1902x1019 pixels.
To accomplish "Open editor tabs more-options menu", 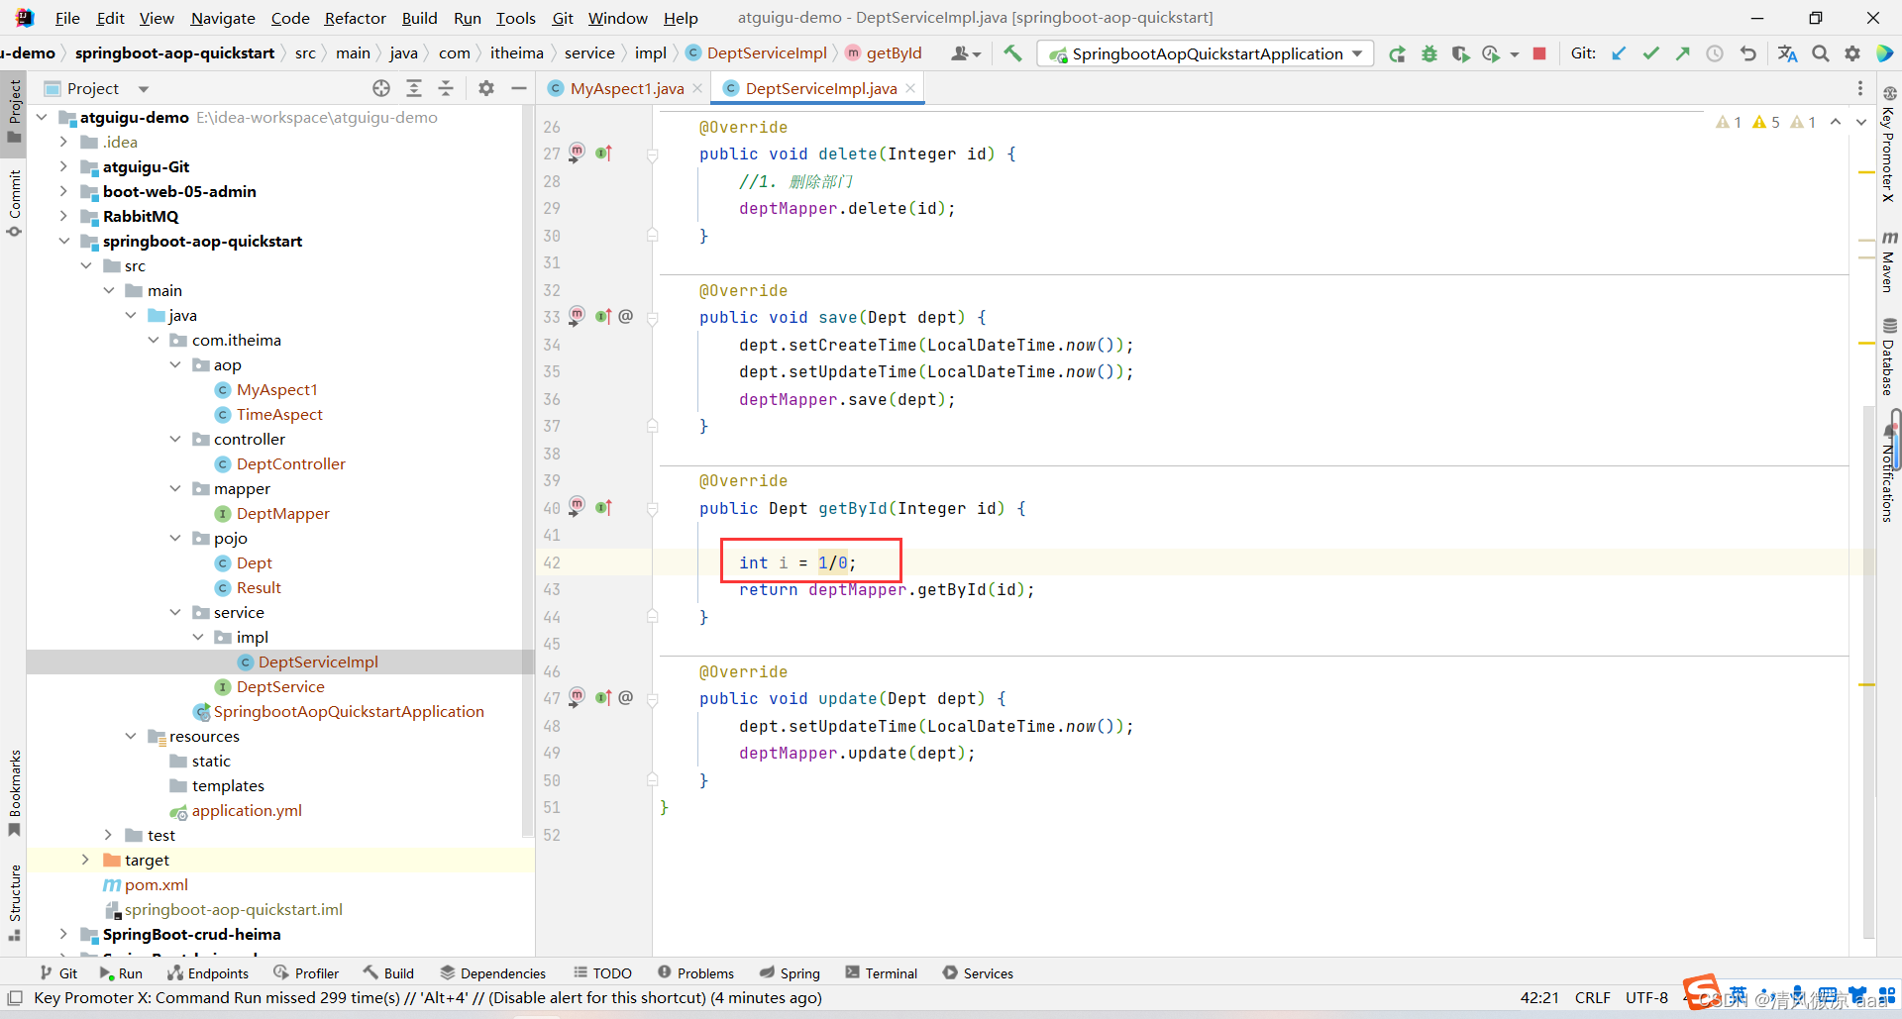I will point(1860,88).
